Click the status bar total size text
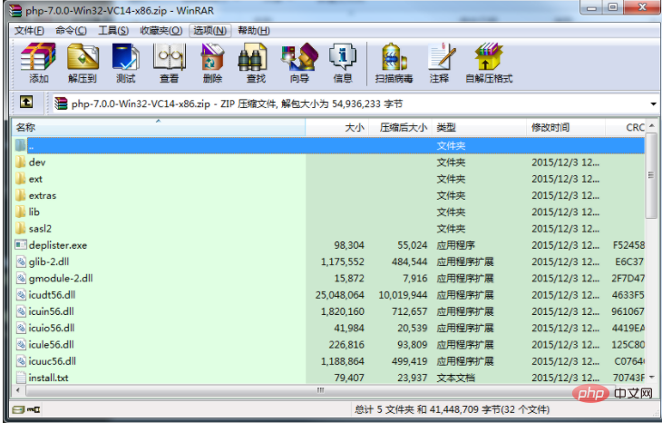The width and height of the screenshot is (662, 423). pyautogui.click(x=452, y=409)
